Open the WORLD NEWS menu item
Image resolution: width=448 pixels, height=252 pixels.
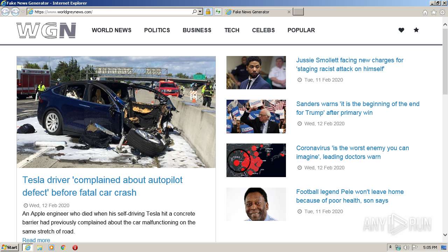112,30
